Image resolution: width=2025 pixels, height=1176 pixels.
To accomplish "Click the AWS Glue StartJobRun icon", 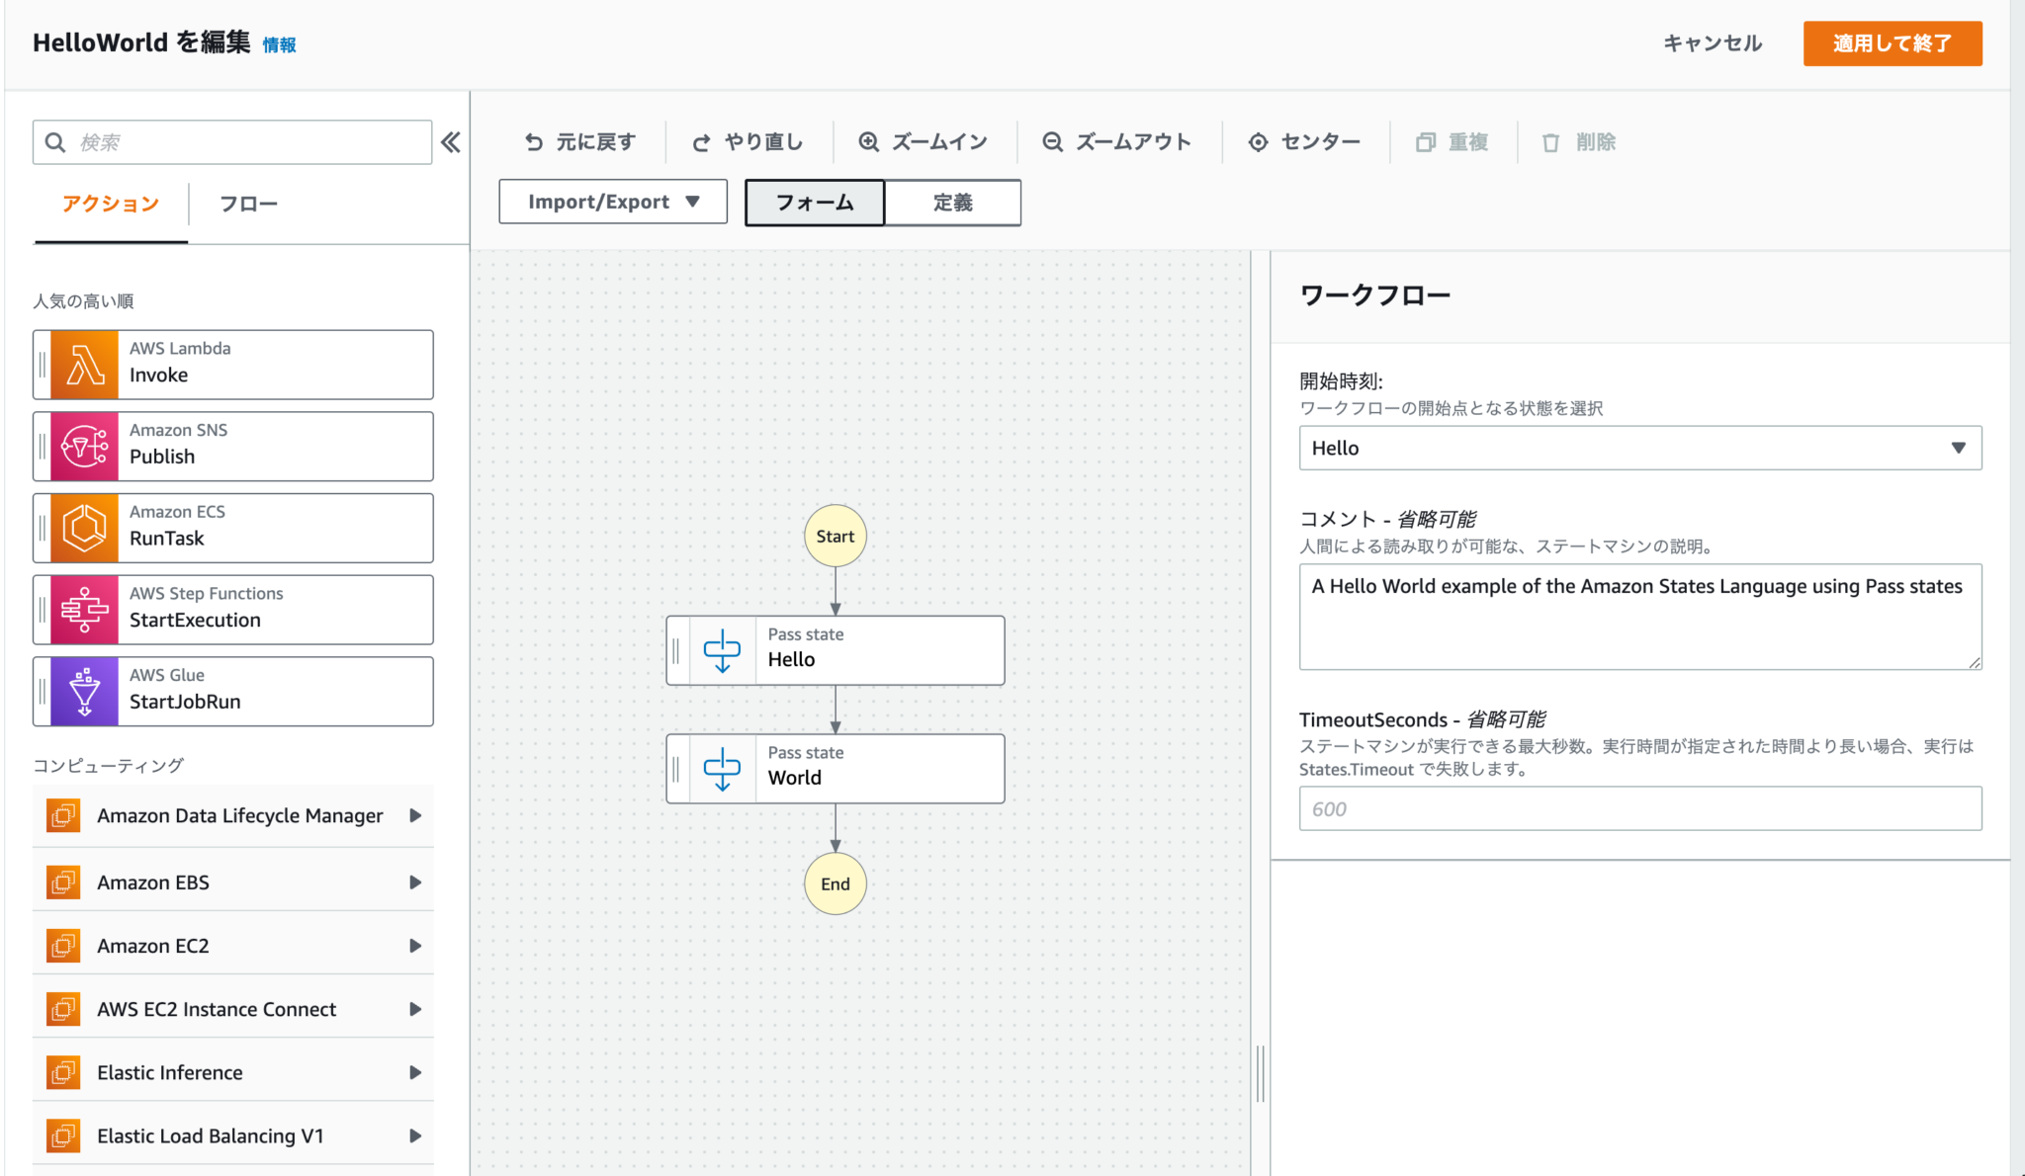I will 84,692.
